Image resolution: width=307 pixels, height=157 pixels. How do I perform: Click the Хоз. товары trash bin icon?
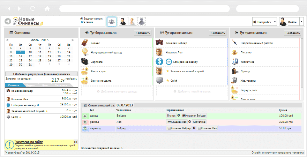point(234,81)
